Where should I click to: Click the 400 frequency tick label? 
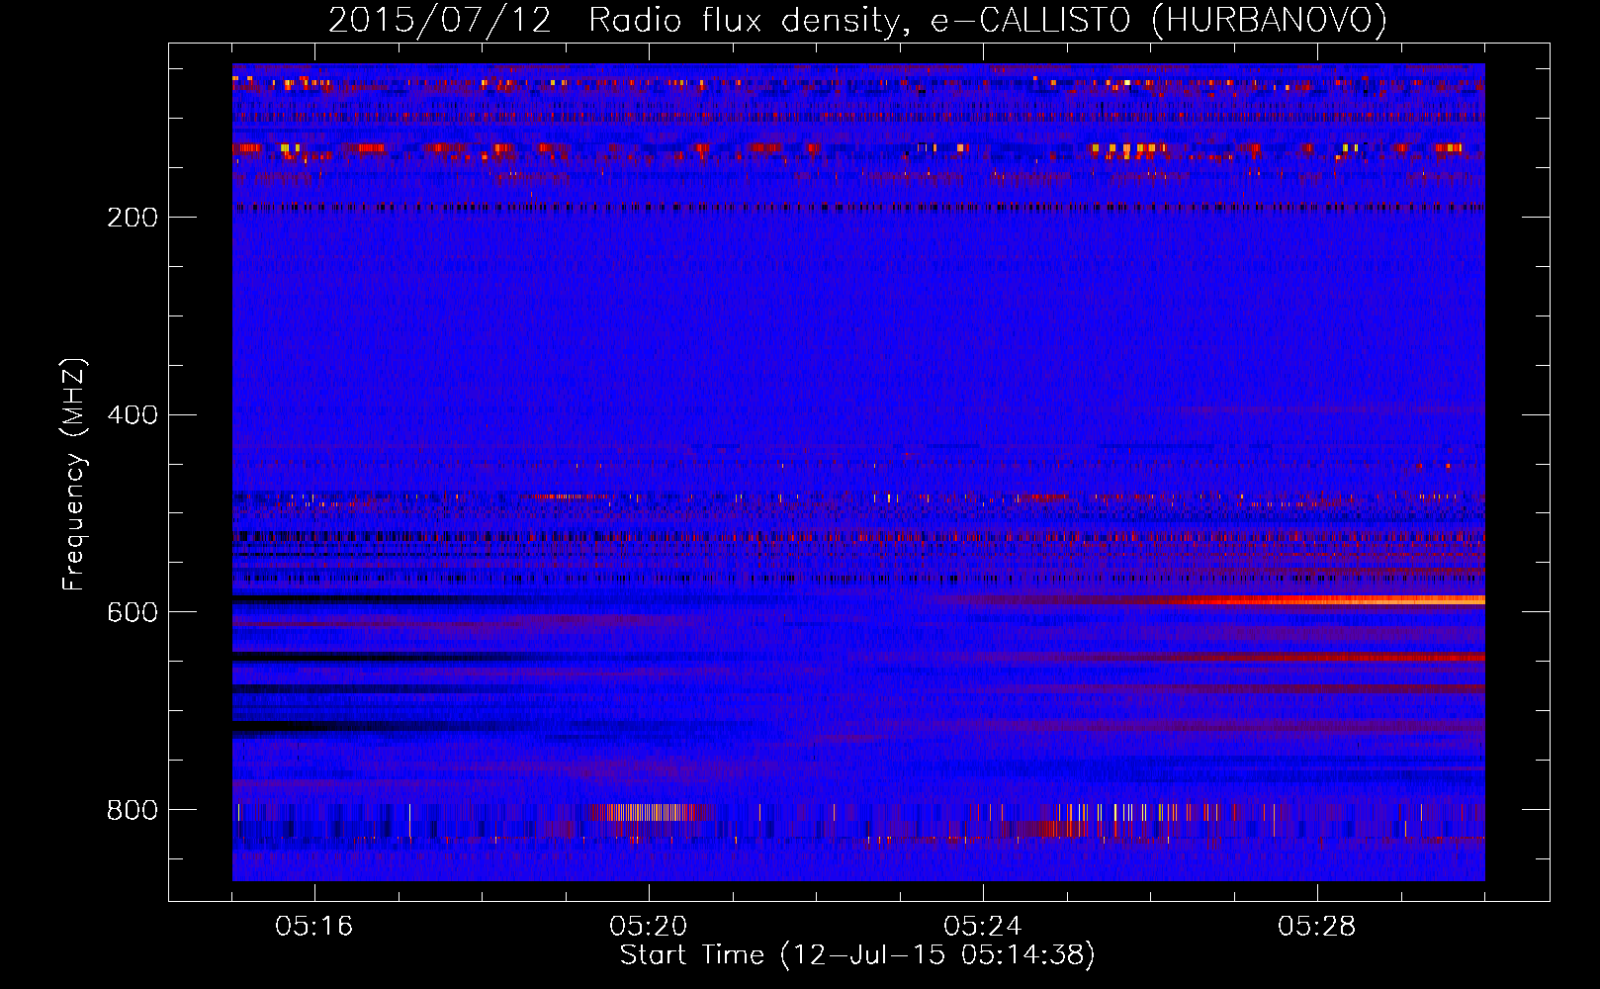click(x=133, y=414)
